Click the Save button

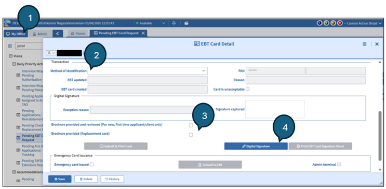(x=60, y=179)
